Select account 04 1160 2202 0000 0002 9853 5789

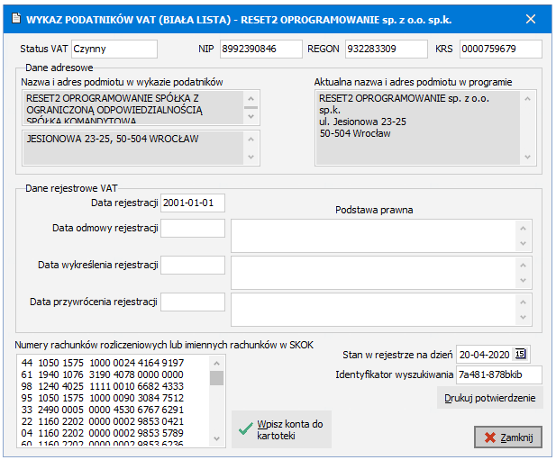click(x=103, y=433)
